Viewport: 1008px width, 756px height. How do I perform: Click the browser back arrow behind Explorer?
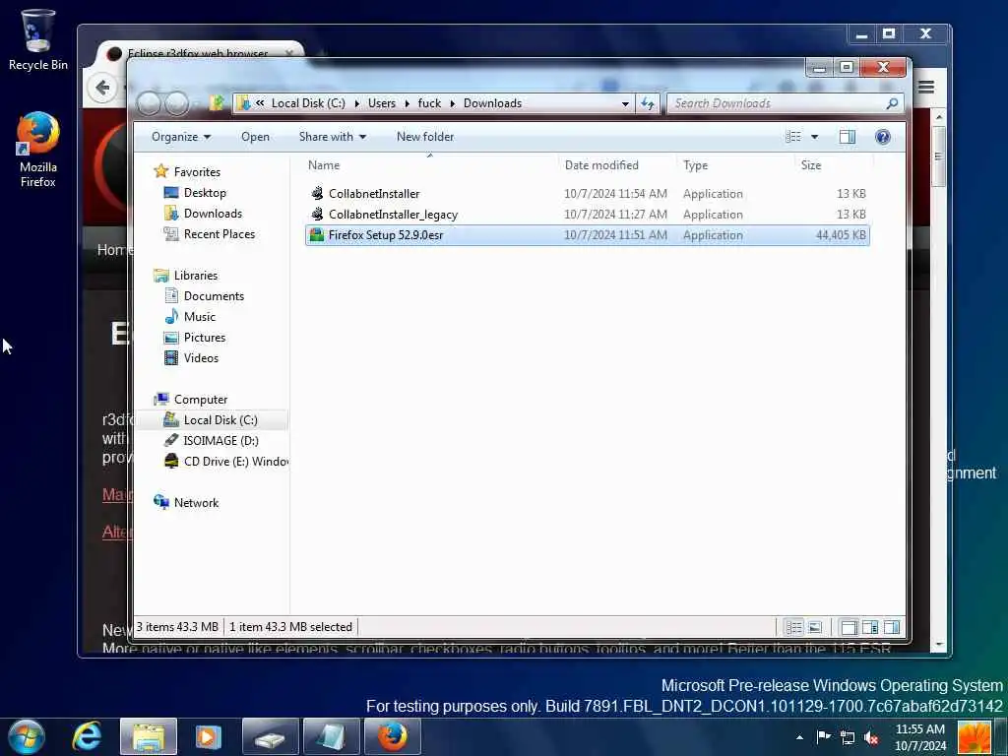(102, 88)
